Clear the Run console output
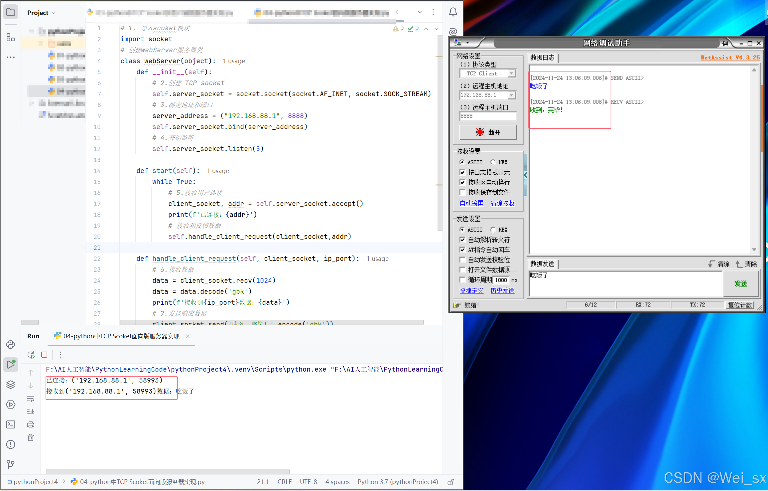Screen dimensions: 768x491 coord(31,438)
